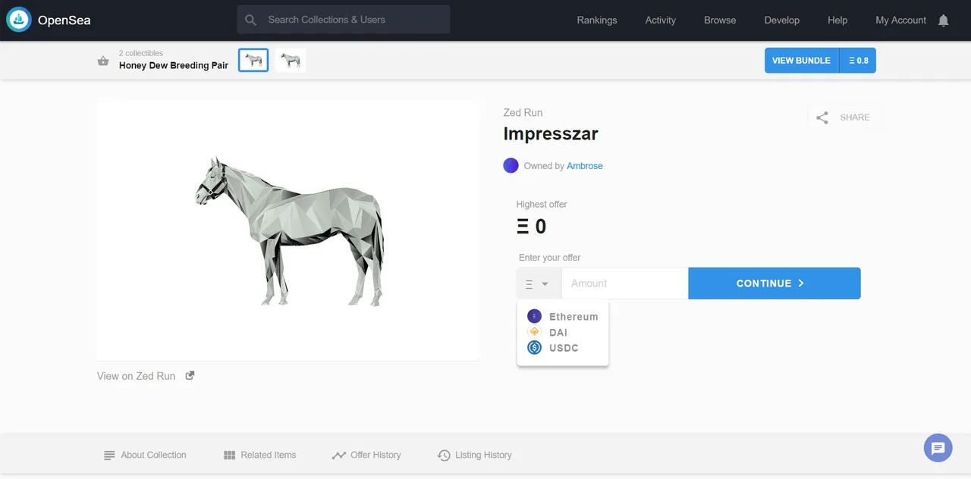Click external link icon beside View on Zed Run
This screenshot has width=971, height=479.
coord(190,375)
